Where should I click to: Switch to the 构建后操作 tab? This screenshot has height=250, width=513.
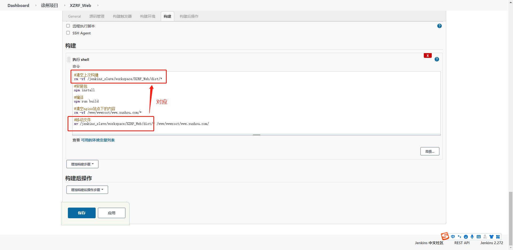(x=189, y=16)
